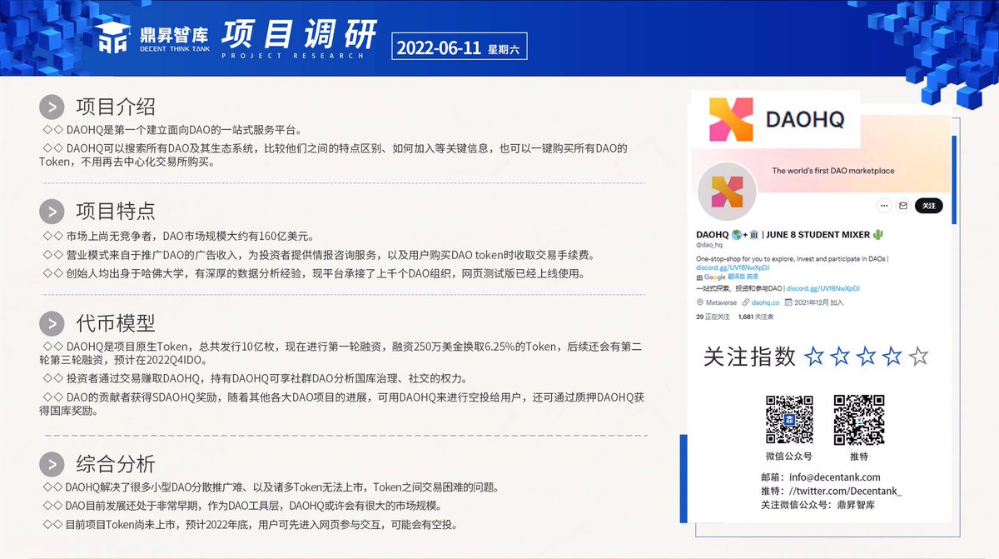Open the daohq.co website link
The image size is (999, 559).
[766, 302]
